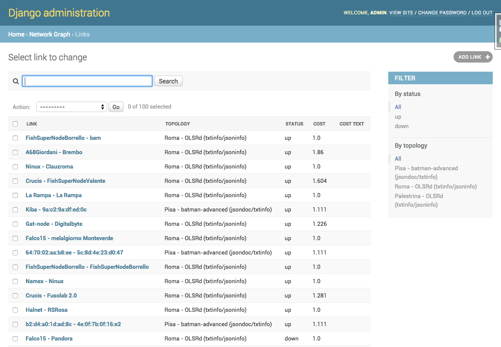Check the row checkbox for Falco15 - Pandora
This screenshot has height=347, width=501.
15,338
